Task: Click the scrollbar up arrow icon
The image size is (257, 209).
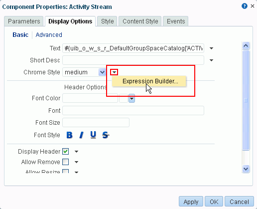Action: (246, 45)
